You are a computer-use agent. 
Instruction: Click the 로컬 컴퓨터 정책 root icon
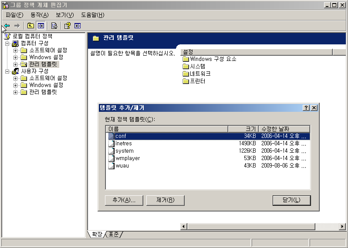7,36
